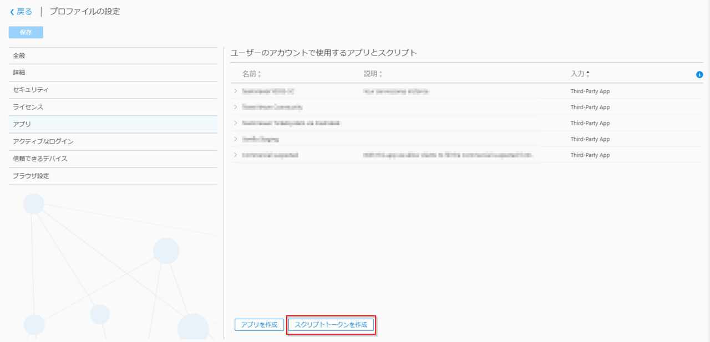
Task: Sort the list by 入力 column arrows
Action: (x=587, y=74)
